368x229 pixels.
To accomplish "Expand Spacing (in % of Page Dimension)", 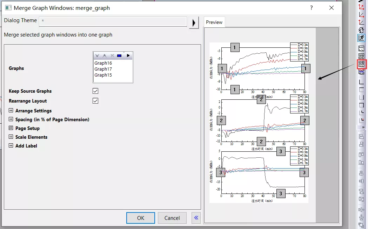I will pos(11,119).
